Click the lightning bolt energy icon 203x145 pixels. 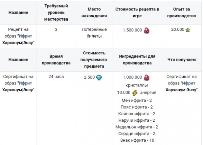(135, 93)
